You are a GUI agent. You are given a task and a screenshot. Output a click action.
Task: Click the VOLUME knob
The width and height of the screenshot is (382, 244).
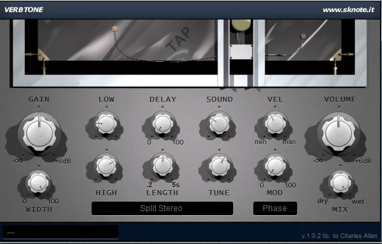click(x=338, y=133)
